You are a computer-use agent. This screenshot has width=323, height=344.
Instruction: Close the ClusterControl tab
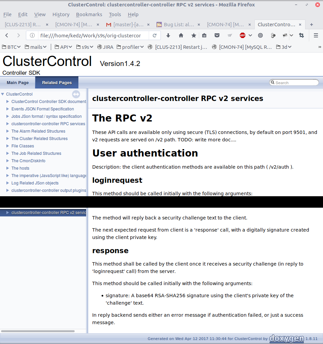pyautogui.click(x=300, y=25)
